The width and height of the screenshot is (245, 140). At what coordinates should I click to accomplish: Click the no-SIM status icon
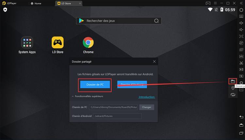216,10
